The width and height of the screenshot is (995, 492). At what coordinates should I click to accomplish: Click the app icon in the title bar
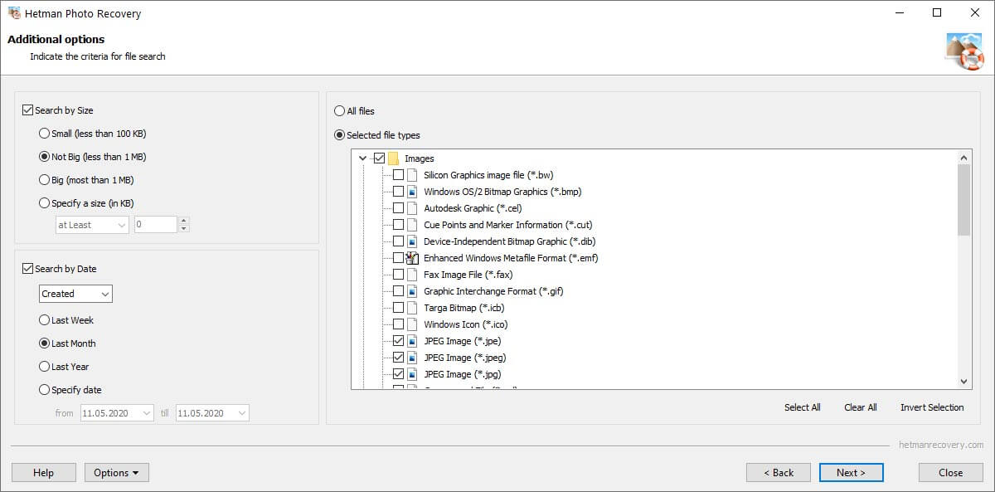click(14, 13)
